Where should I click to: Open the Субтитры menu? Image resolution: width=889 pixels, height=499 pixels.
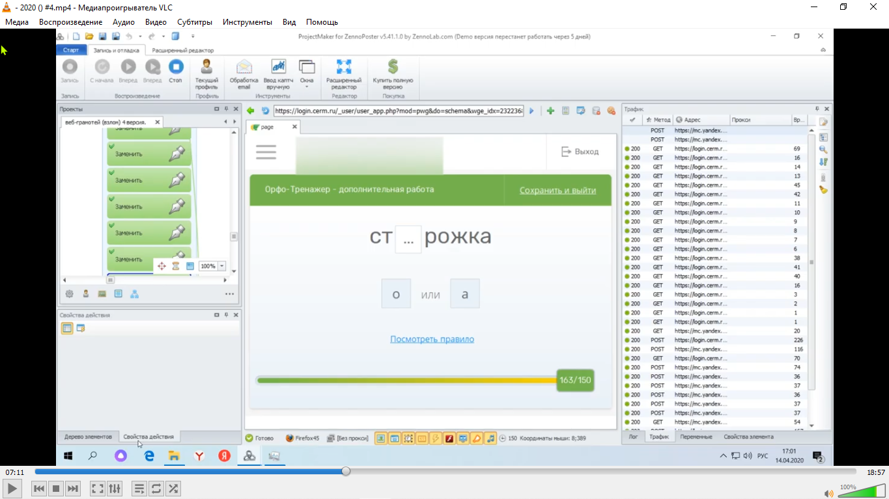pos(195,21)
